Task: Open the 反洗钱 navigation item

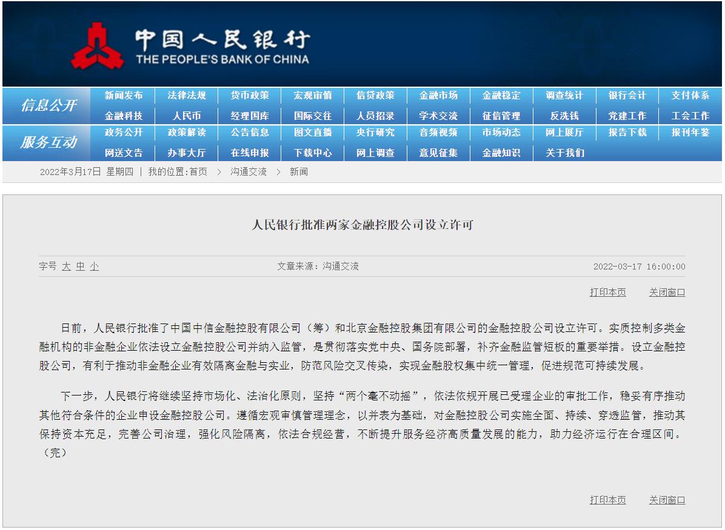Action: pos(564,115)
